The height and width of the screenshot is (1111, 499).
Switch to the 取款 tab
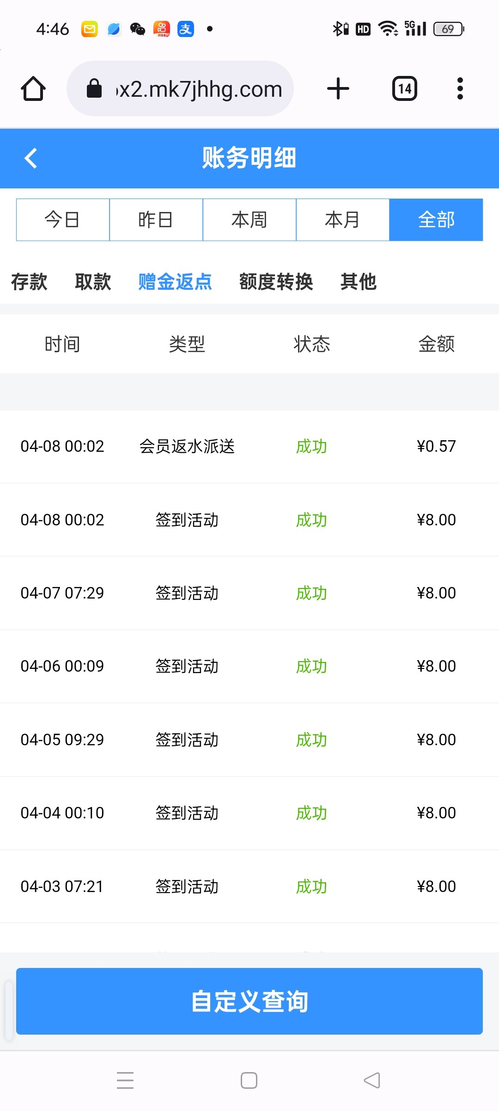tap(93, 281)
